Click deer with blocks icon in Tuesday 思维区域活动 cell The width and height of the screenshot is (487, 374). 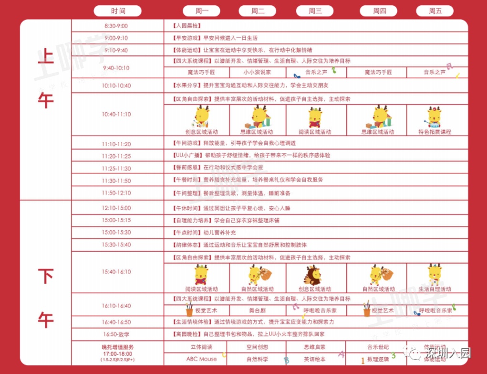pos(258,117)
